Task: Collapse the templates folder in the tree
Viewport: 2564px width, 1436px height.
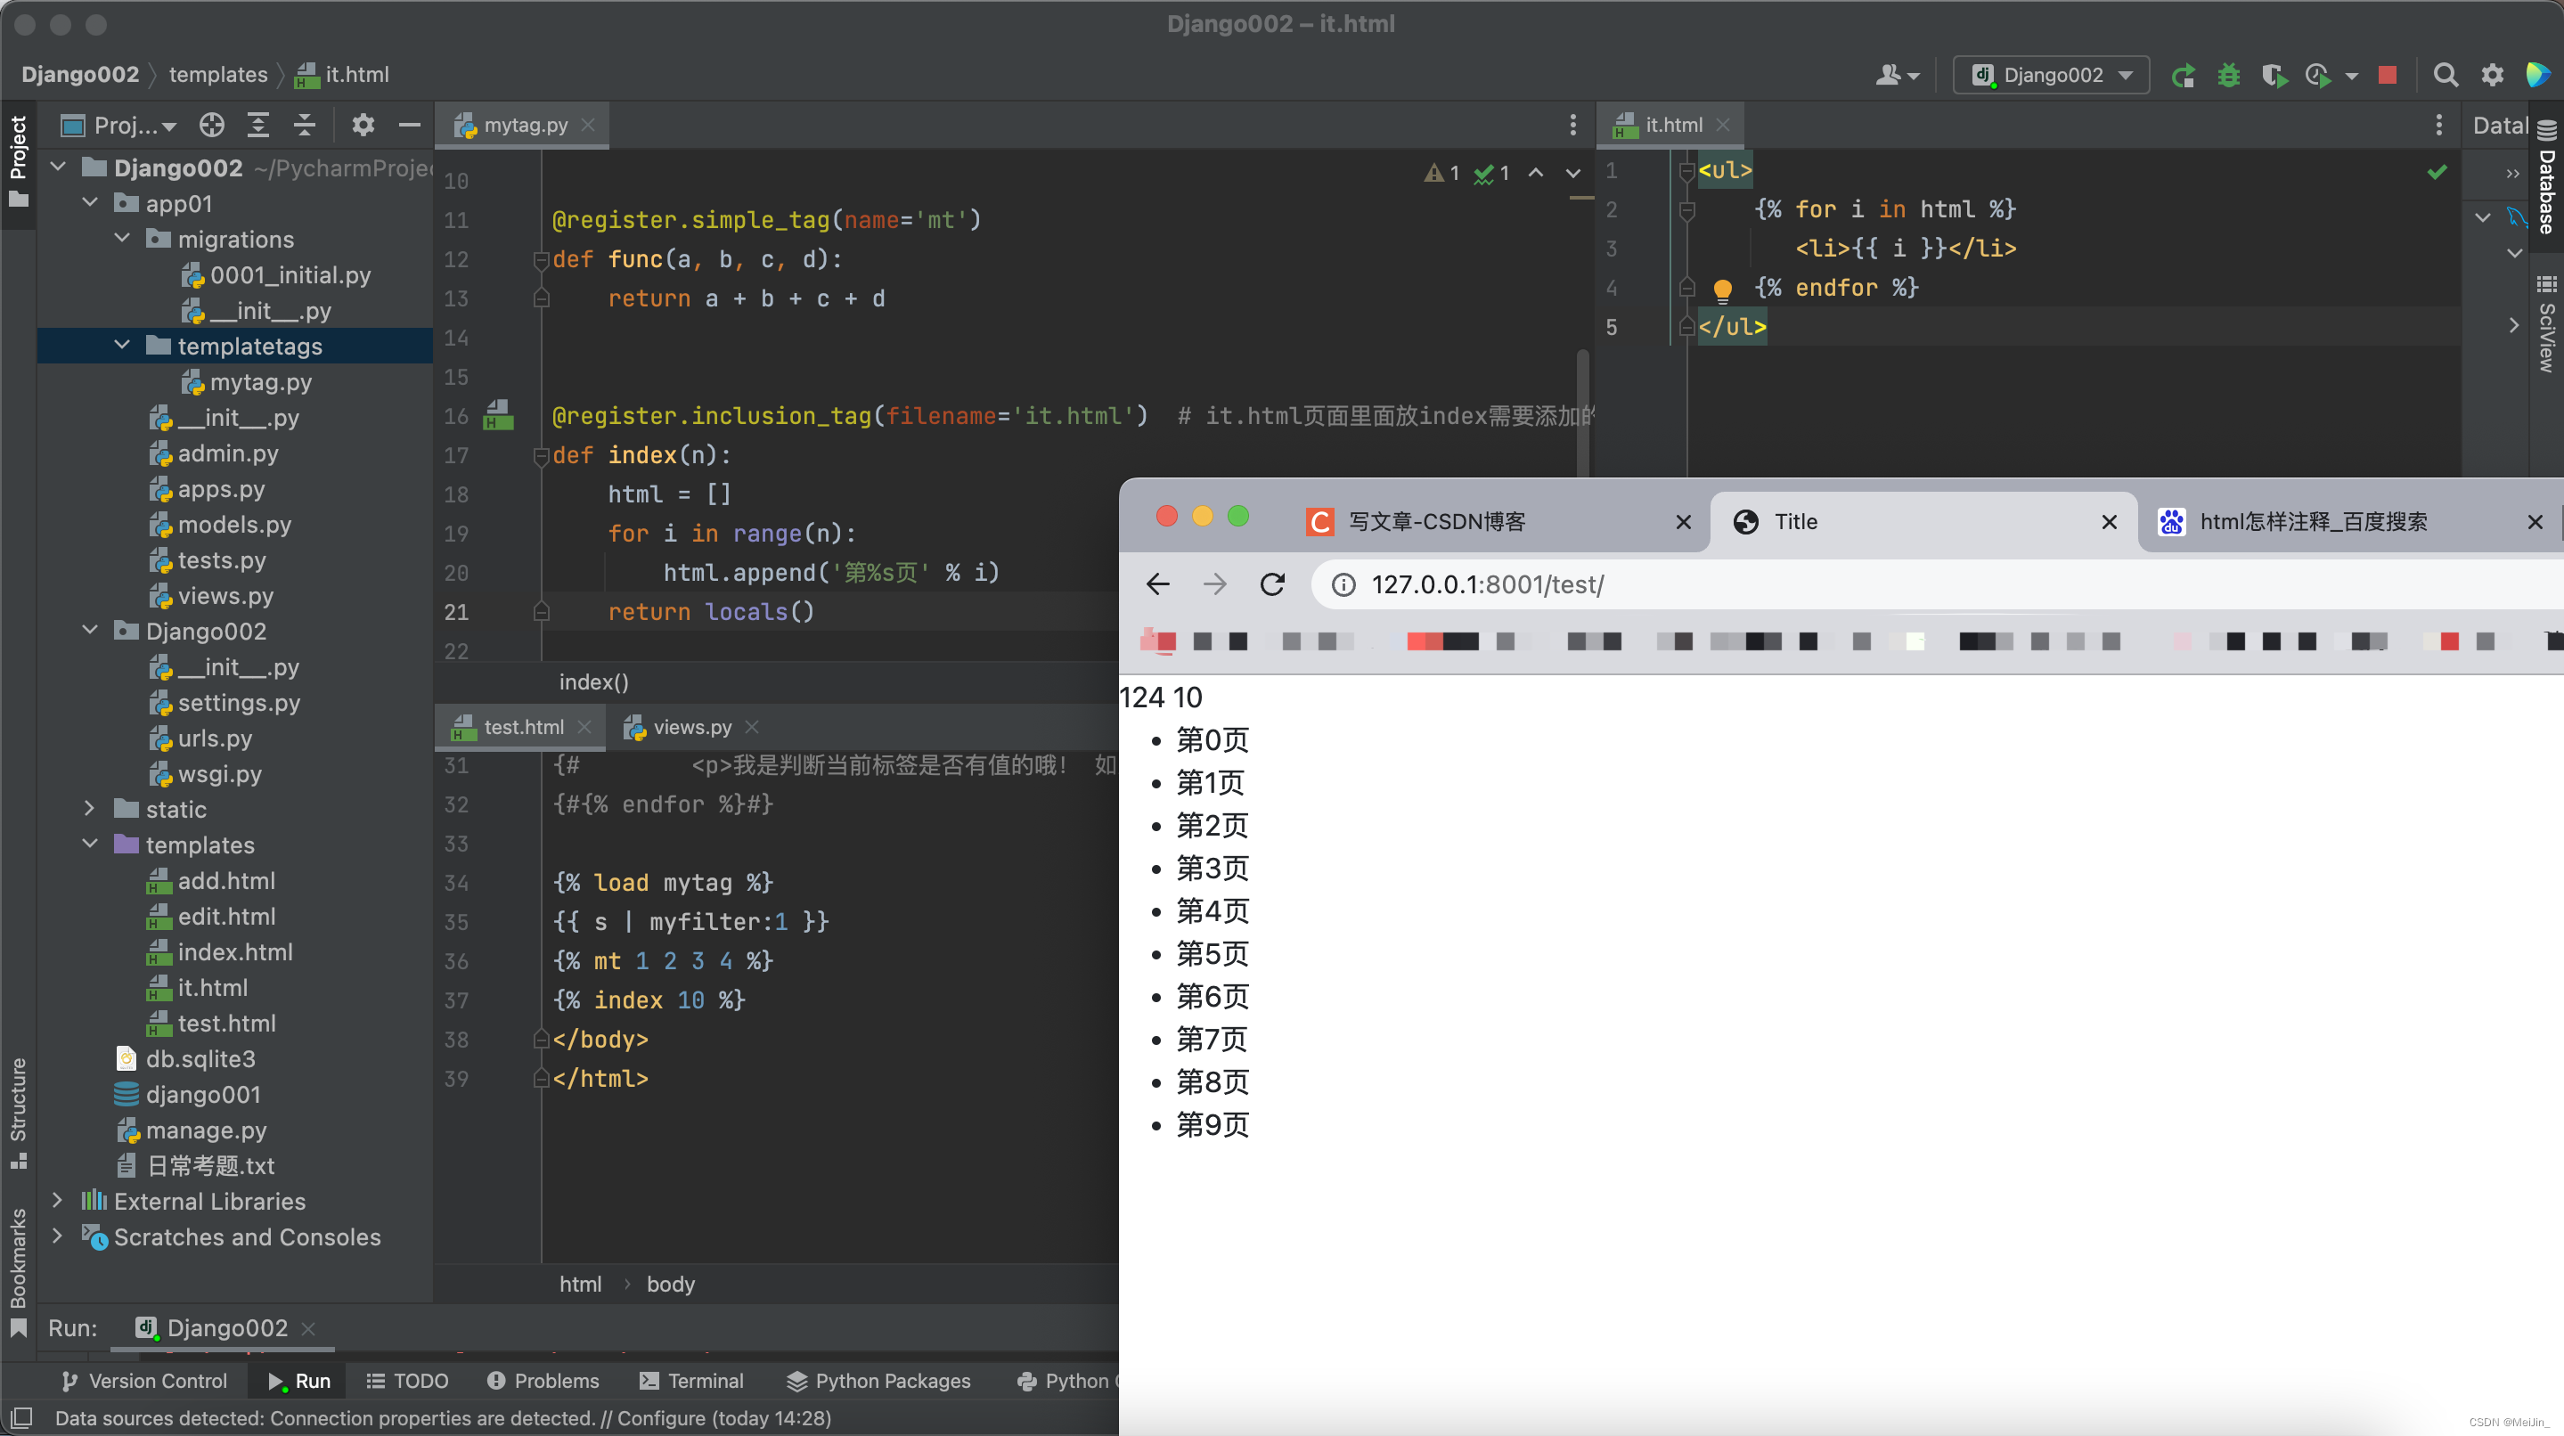Action: click(90, 844)
